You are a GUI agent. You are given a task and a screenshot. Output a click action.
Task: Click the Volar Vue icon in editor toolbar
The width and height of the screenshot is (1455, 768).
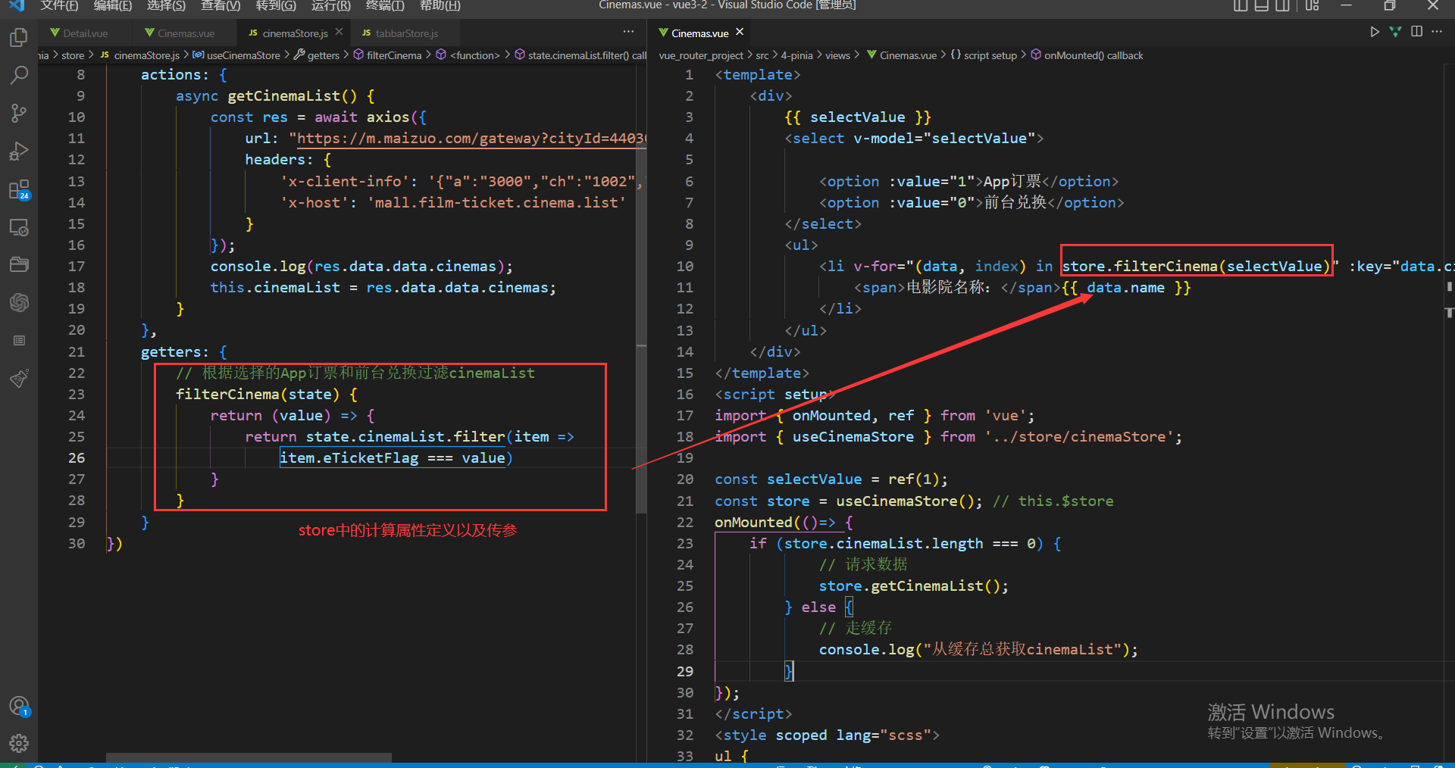pos(1395,32)
